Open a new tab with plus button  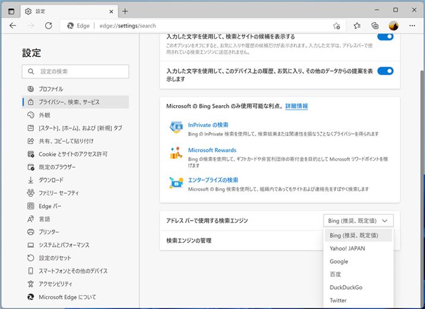(125, 11)
